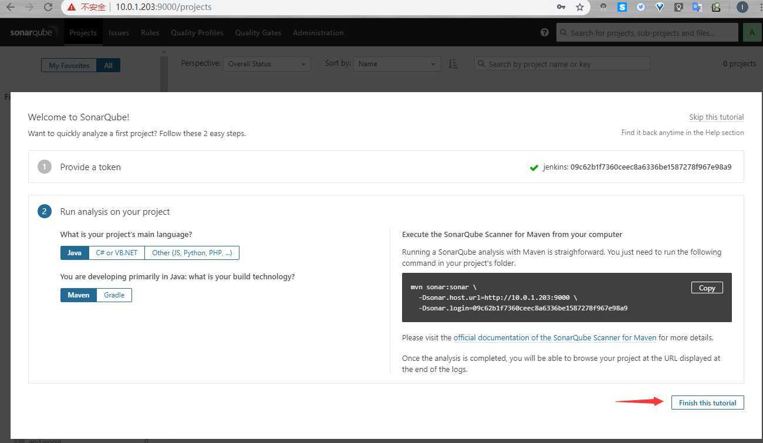Click the browser reload icon
This screenshot has width=763, height=443.
(x=48, y=7)
